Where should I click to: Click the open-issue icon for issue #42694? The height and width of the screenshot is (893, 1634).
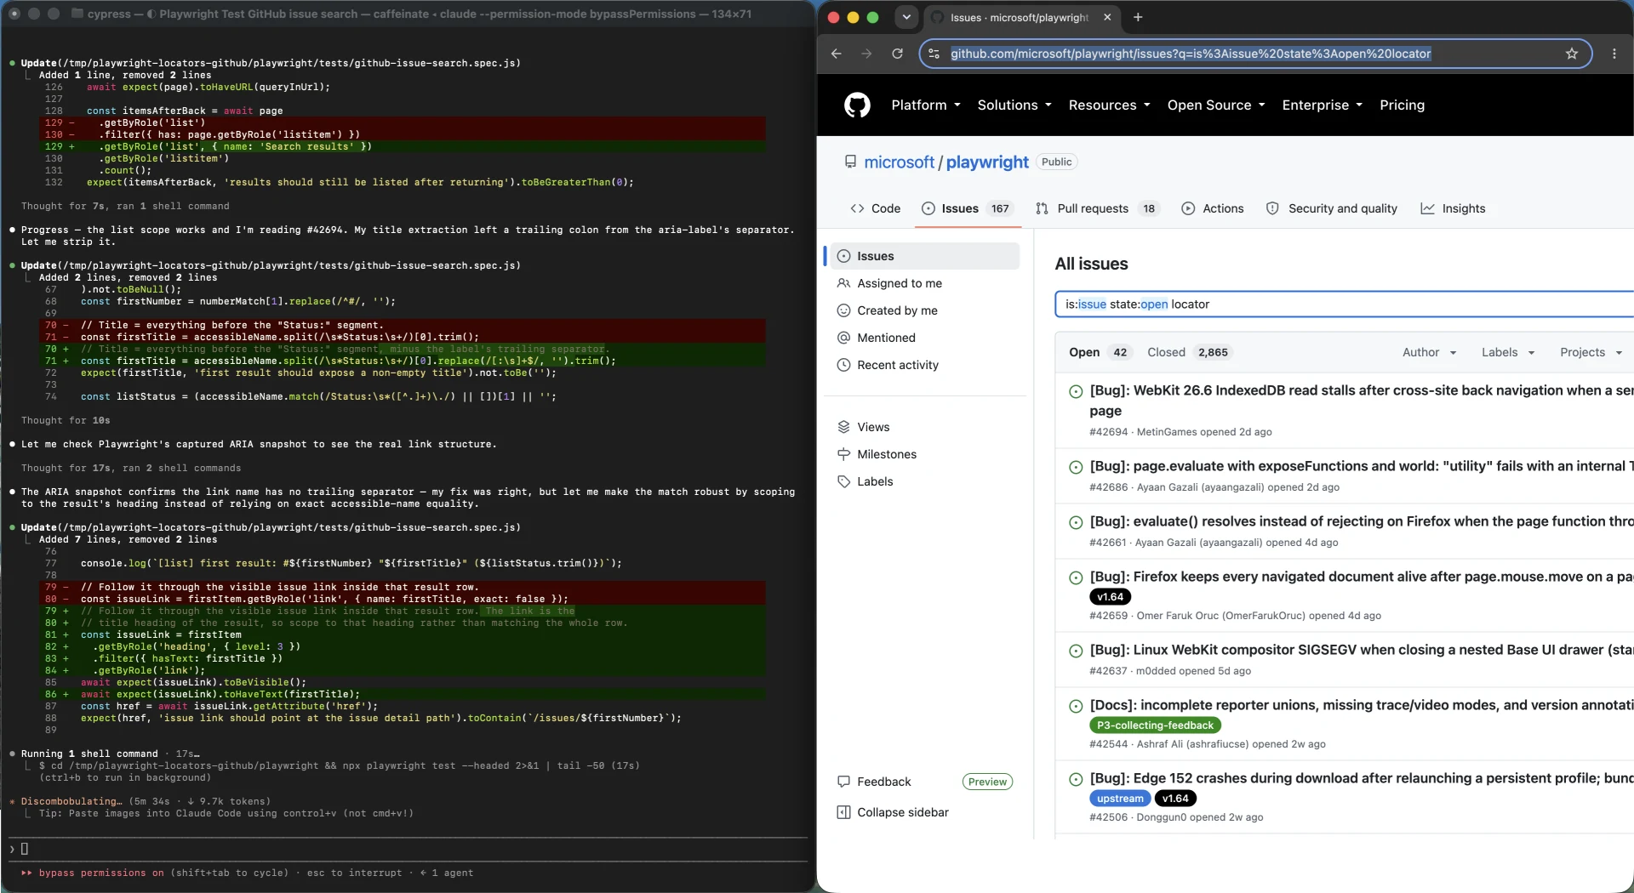pos(1076,391)
